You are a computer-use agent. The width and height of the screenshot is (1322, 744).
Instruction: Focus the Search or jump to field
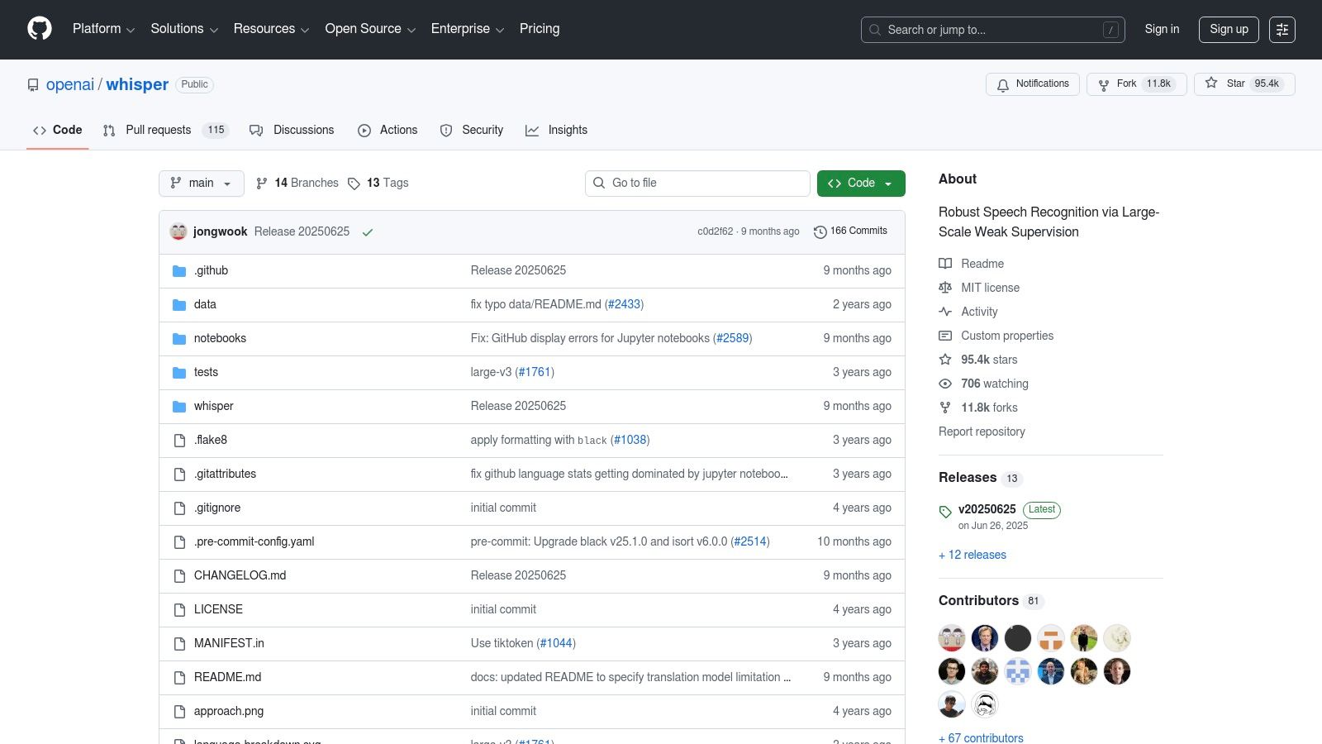[993, 30]
